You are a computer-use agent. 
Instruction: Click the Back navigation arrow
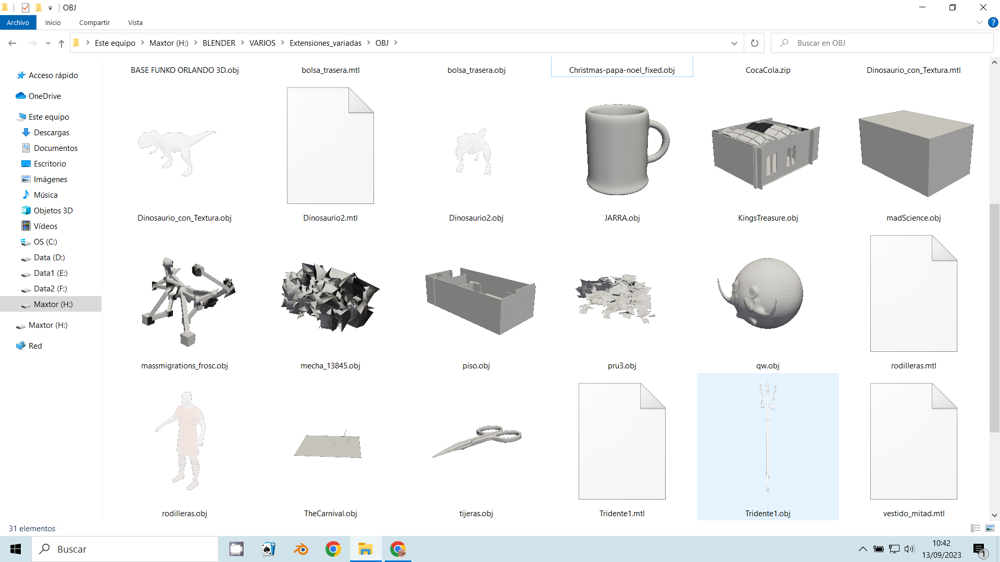tap(12, 43)
